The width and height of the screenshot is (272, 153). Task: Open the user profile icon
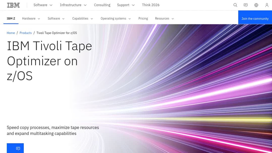point(267,5)
